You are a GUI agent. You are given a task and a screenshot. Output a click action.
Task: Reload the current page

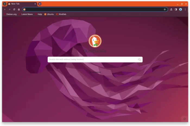[x=14, y=9]
